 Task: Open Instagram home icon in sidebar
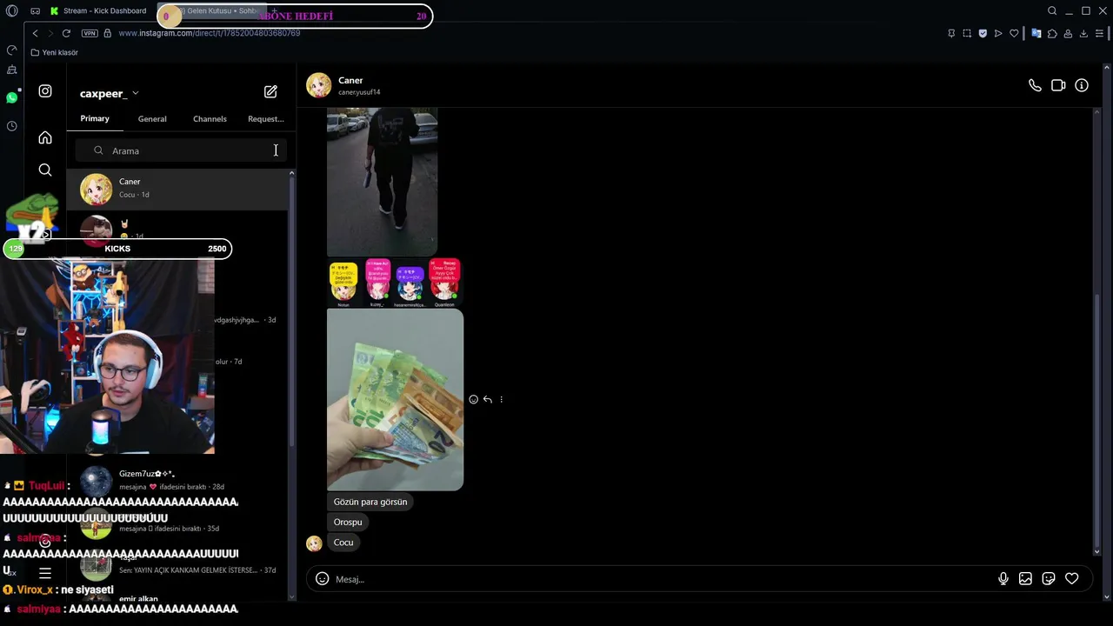(45, 137)
